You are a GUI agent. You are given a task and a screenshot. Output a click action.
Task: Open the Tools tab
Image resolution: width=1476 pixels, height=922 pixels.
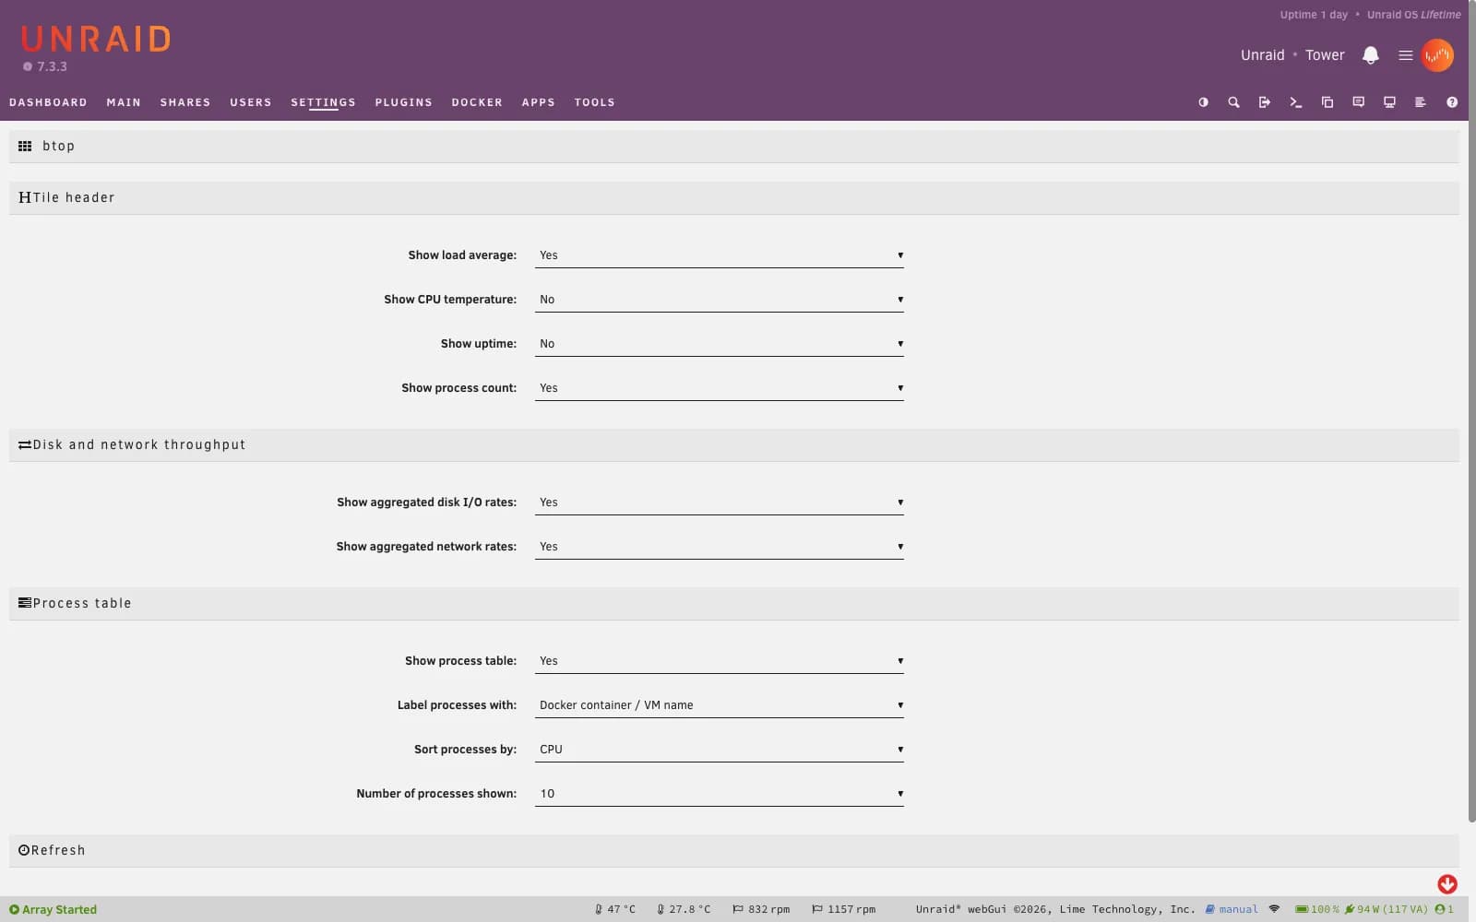click(594, 102)
